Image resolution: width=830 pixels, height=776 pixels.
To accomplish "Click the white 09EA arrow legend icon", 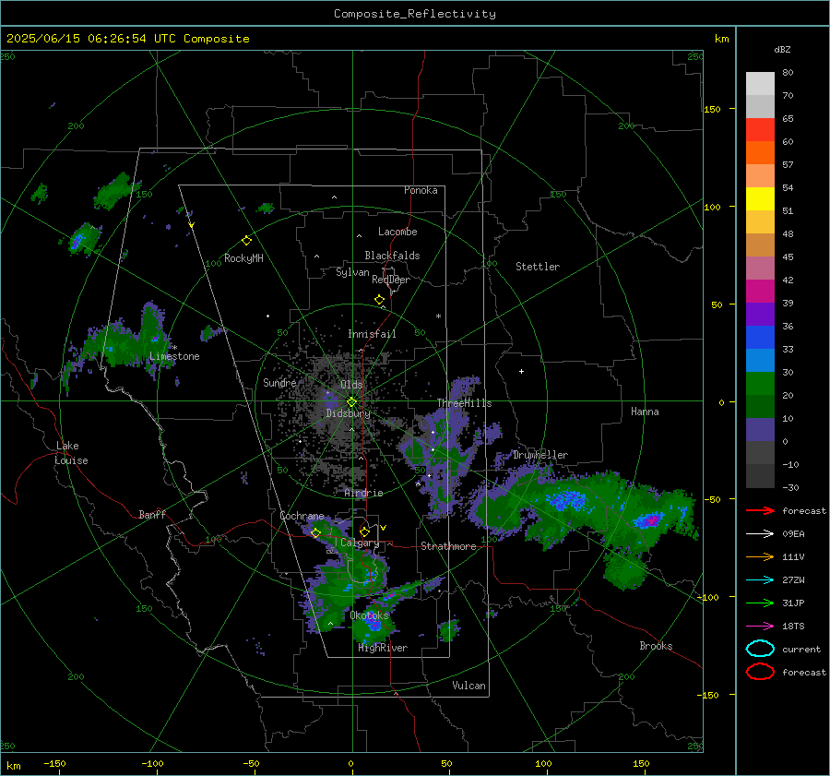I will (760, 534).
